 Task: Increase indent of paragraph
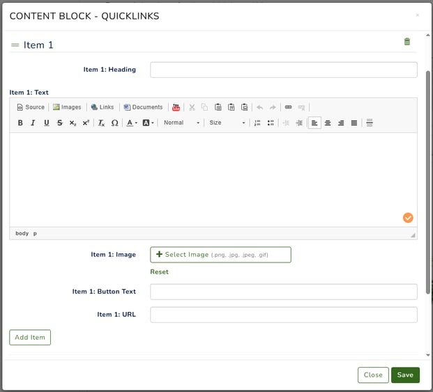[x=299, y=123]
